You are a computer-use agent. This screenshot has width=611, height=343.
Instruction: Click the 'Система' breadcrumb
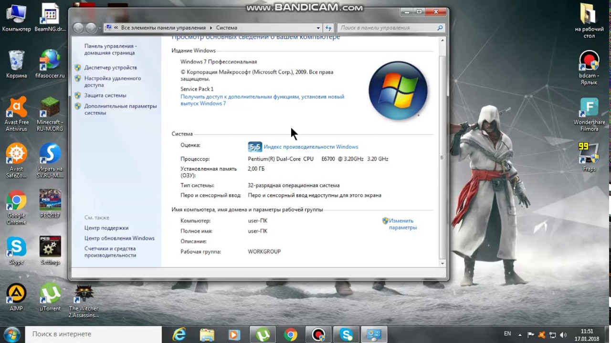coord(226,28)
